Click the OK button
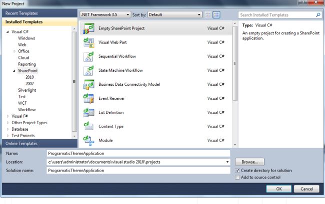This screenshot has height=204, width=325. [279, 189]
